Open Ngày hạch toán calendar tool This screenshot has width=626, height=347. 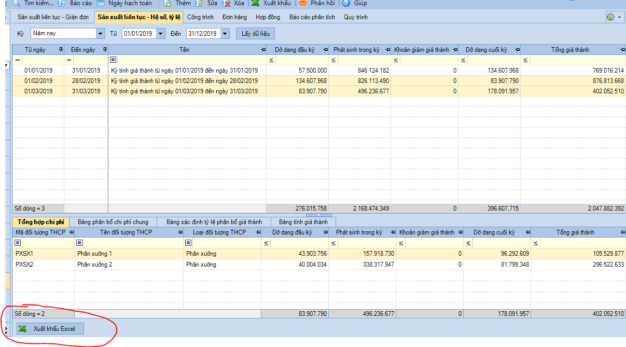pos(124,3)
